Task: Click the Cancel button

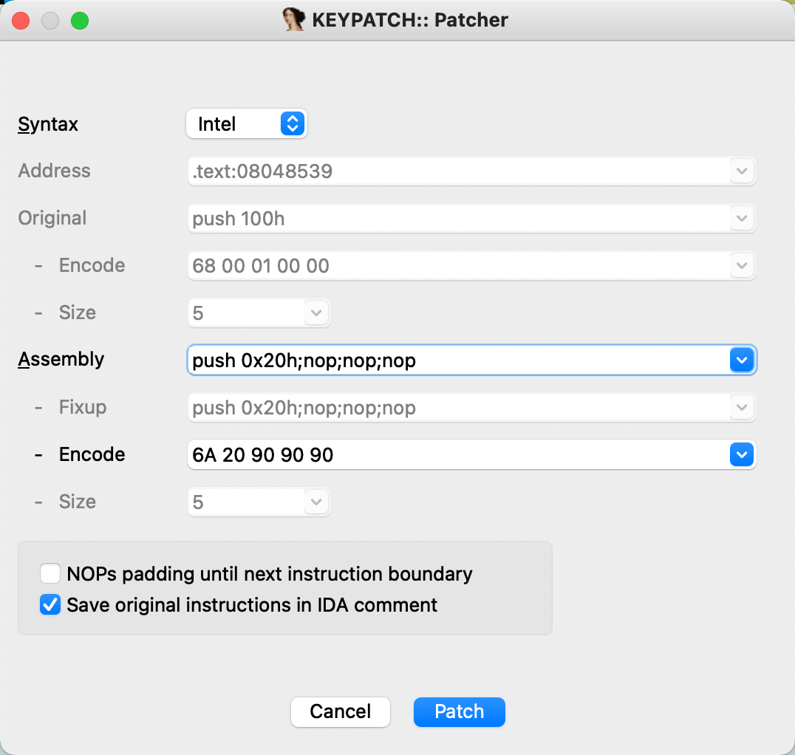Action: click(340, 711)
